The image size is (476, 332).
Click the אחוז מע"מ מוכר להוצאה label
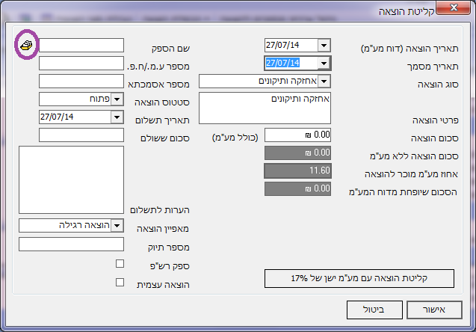411,174
